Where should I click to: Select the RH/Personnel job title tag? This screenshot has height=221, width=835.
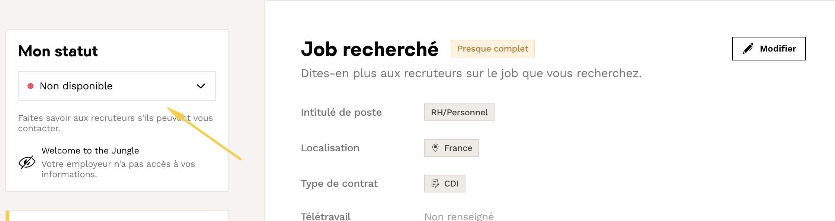coord(459,112)
